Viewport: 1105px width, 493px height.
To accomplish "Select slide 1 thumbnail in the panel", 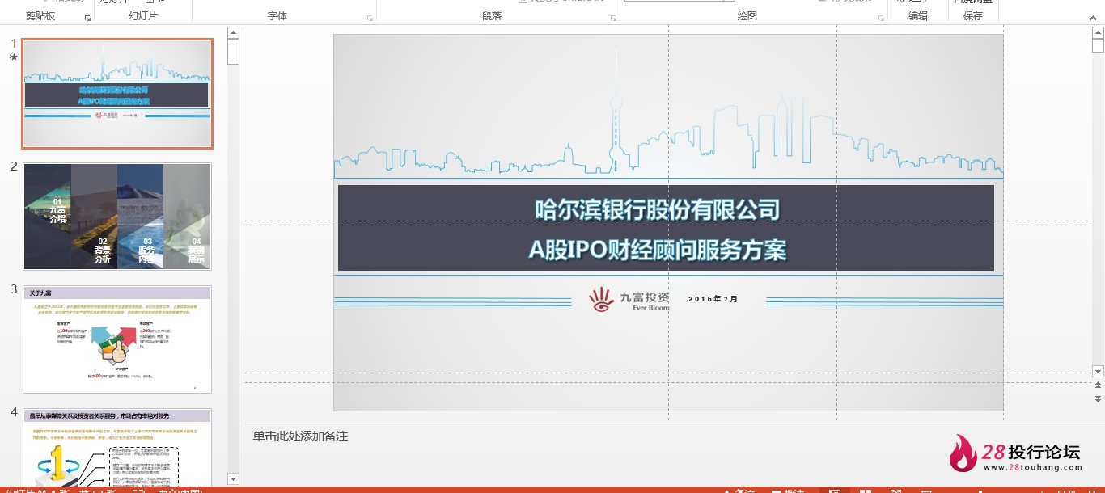I will (x=117, y=94).
